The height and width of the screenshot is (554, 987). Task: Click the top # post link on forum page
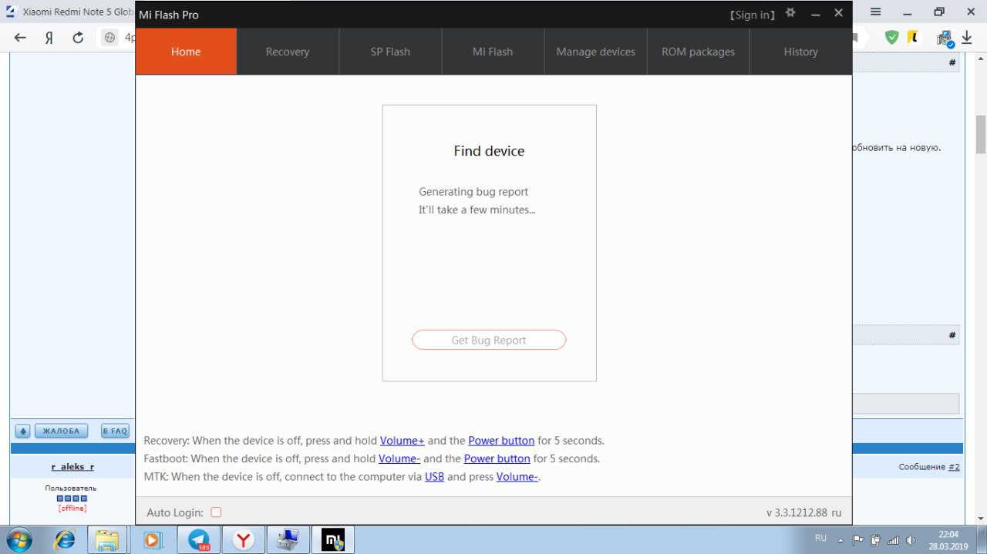[952, 63]
